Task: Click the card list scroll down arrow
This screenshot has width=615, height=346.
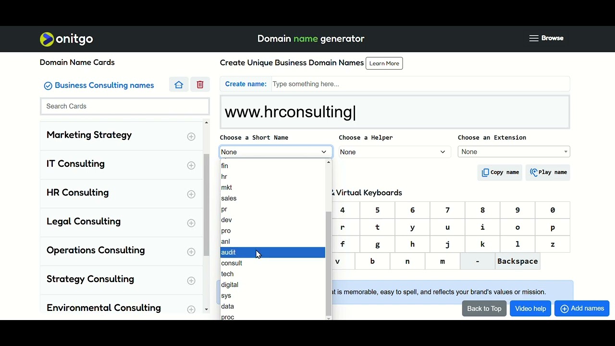Action: point(207,309)
